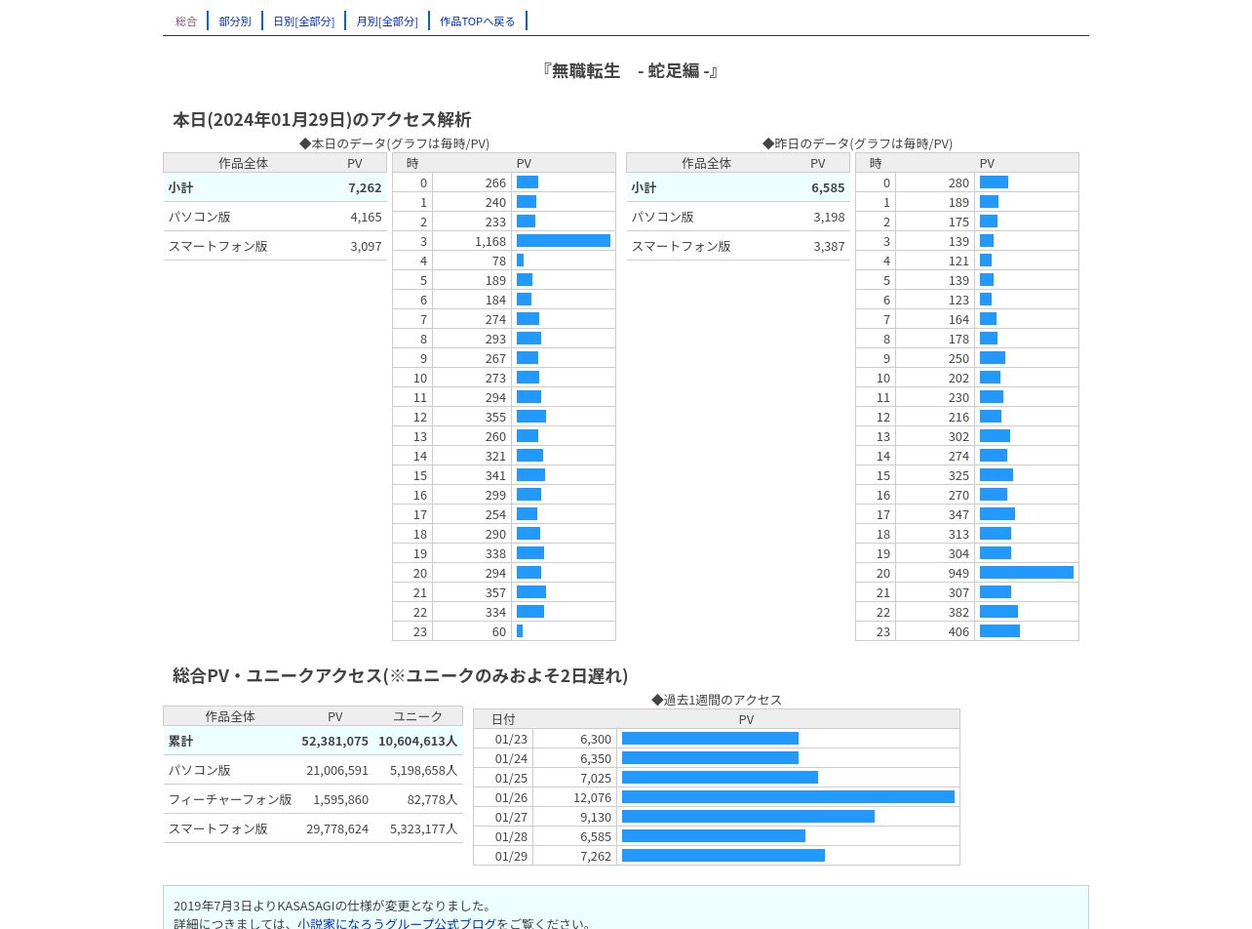Screen dimensions: 1252x929
Task: Click today's hour 15 value 341
Action: click(x=495, y=475)
